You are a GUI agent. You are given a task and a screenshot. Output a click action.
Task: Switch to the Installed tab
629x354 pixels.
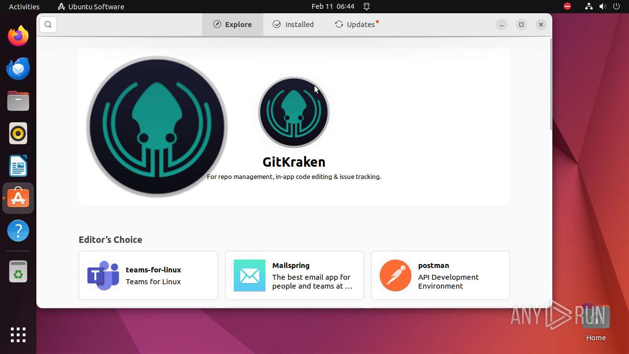click(x=293, y=25)
